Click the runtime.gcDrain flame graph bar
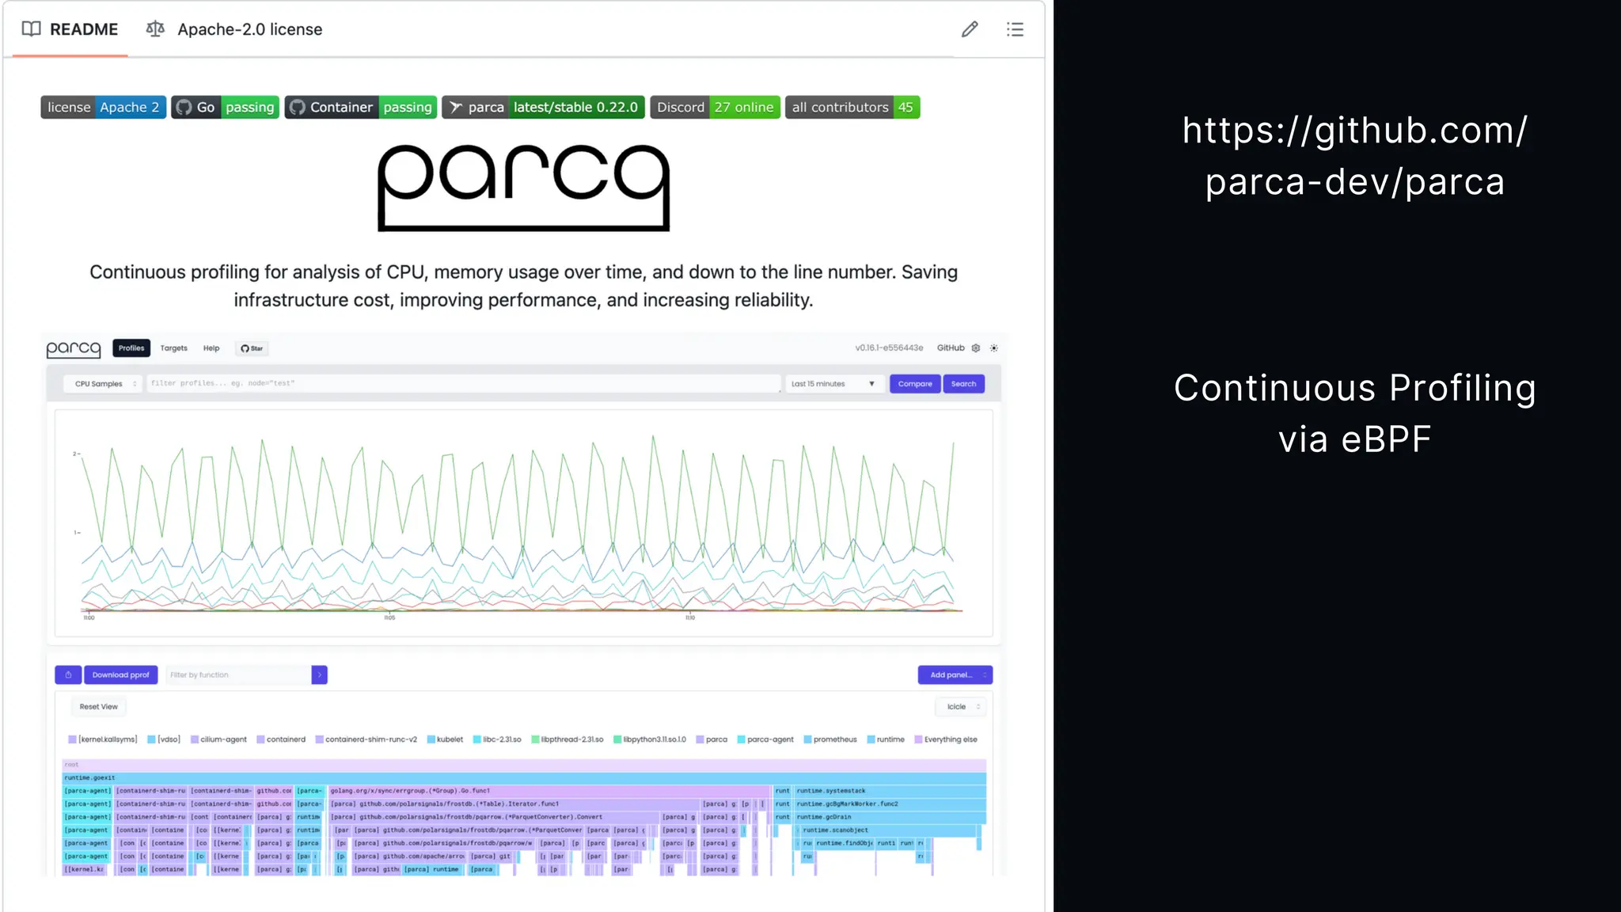 click(x=890, y=817)
